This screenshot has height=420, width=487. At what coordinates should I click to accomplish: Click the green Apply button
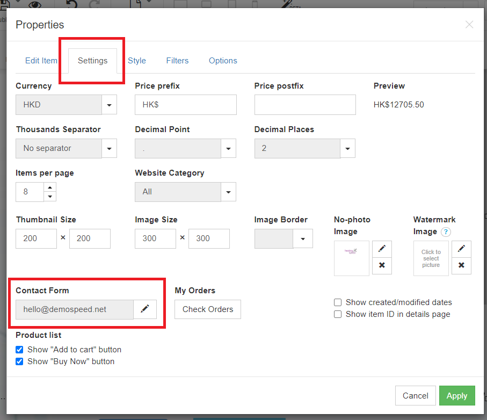[457, 396]
